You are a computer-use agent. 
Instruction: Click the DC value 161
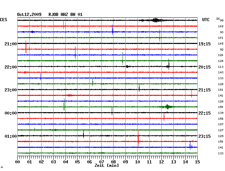point(221,90)
